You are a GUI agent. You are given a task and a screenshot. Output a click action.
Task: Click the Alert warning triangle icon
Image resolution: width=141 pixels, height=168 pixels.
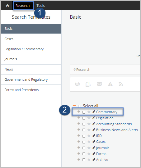[110, 84]
